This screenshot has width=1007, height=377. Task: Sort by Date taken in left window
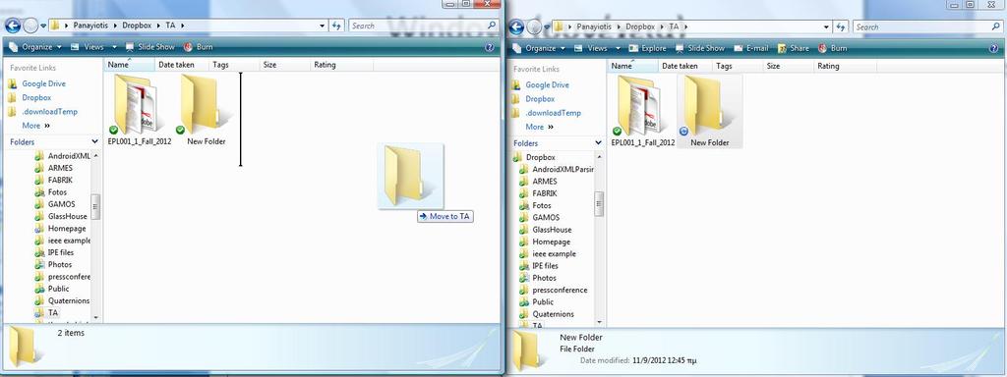point(182,65)
